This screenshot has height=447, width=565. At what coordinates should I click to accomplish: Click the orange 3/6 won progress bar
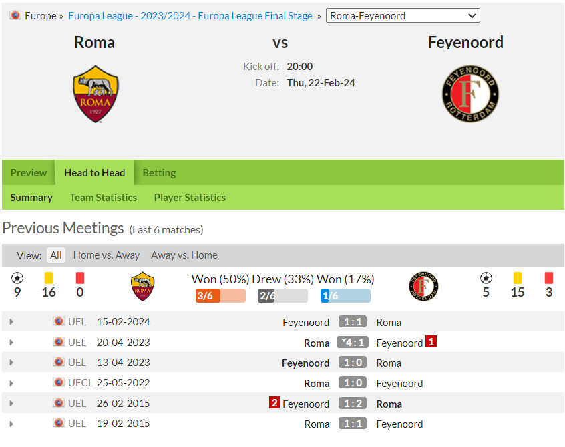click(220, 295)
